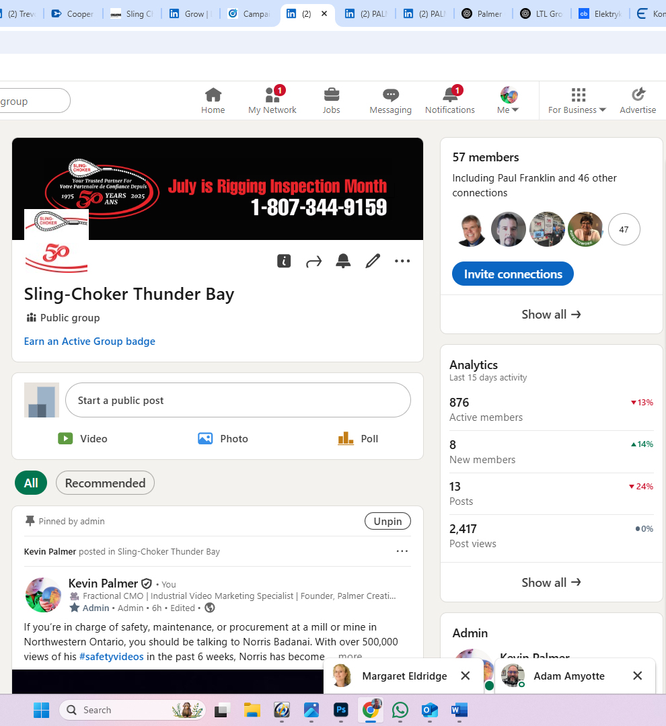Expand the Me profile dropdown
This screenshot has height=726, width=666.
click(x=509, y=101)
